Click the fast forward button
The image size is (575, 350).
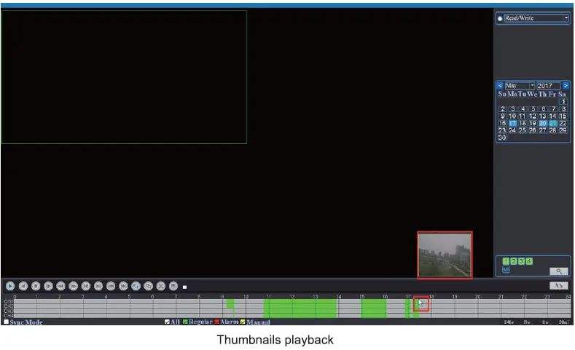click(x=74, y=286)
